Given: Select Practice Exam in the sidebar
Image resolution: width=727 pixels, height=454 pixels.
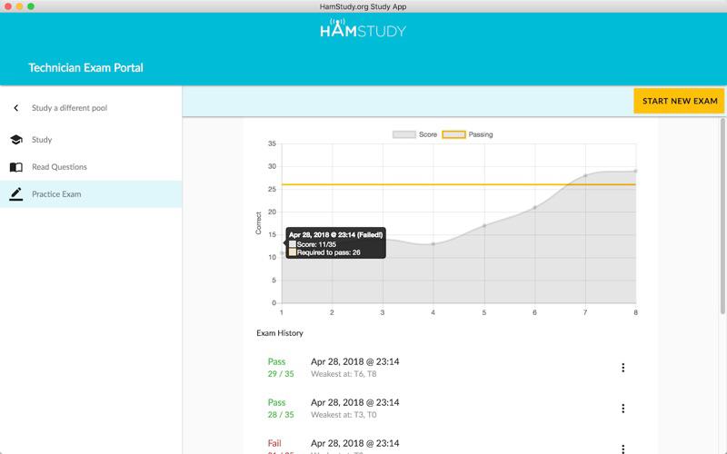Looking at the screenshot, I should pos(91,194).
